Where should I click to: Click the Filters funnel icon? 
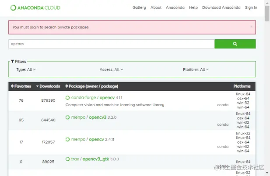click(x=12, y=61)
